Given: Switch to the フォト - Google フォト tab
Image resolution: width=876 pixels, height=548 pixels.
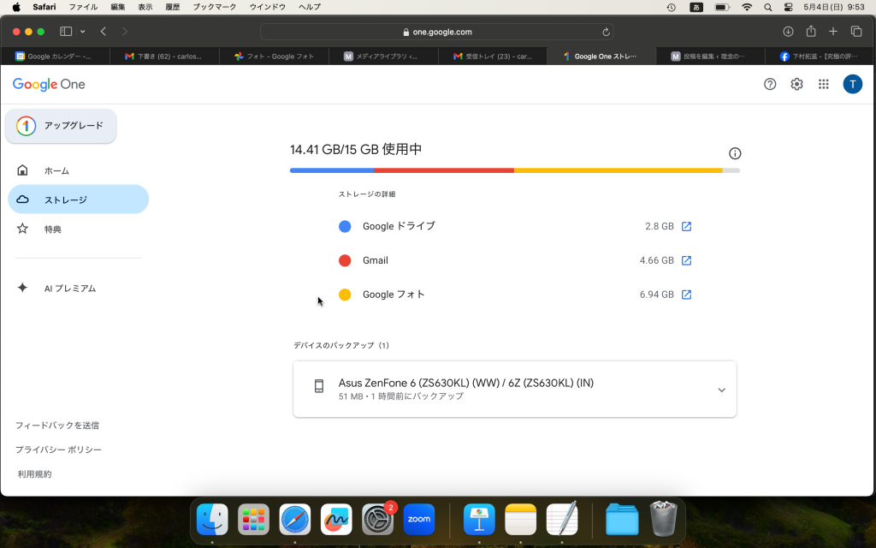Looking at the screenshot, I should (274, 57).
